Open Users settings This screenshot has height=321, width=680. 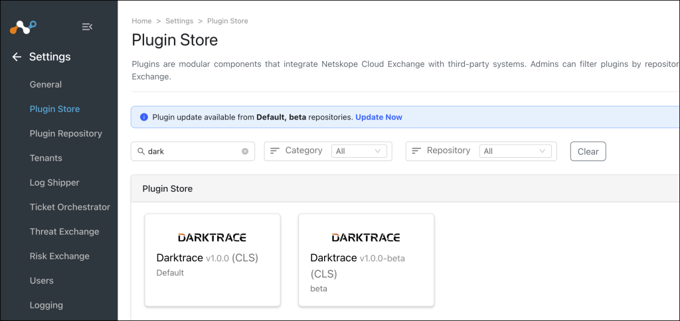coord(42,281)
